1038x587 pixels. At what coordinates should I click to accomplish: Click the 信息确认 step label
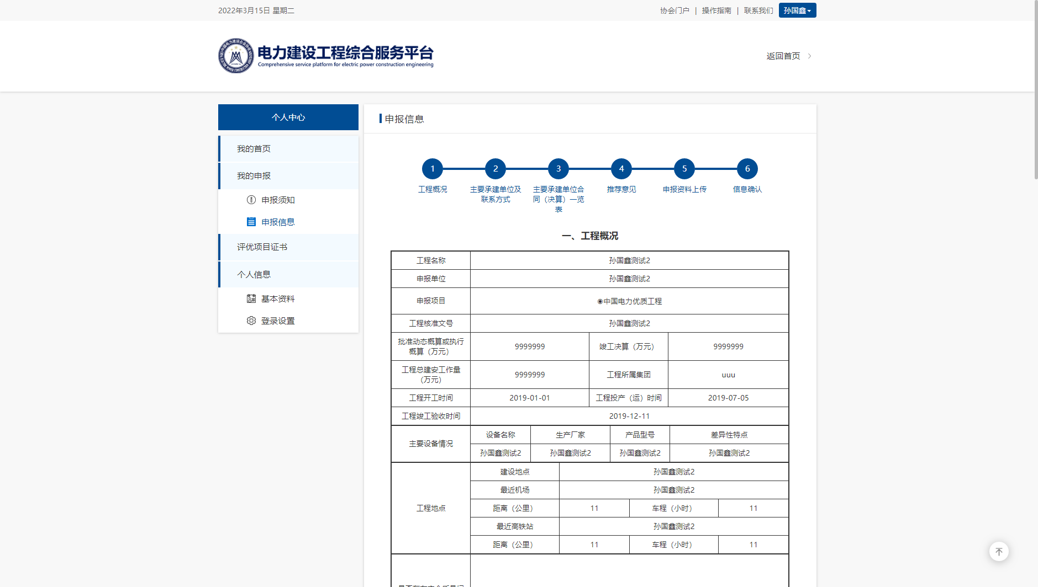(x=747, y=189)
